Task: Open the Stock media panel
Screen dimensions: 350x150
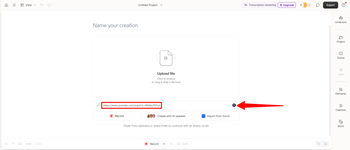Action: tap(341, 123)
